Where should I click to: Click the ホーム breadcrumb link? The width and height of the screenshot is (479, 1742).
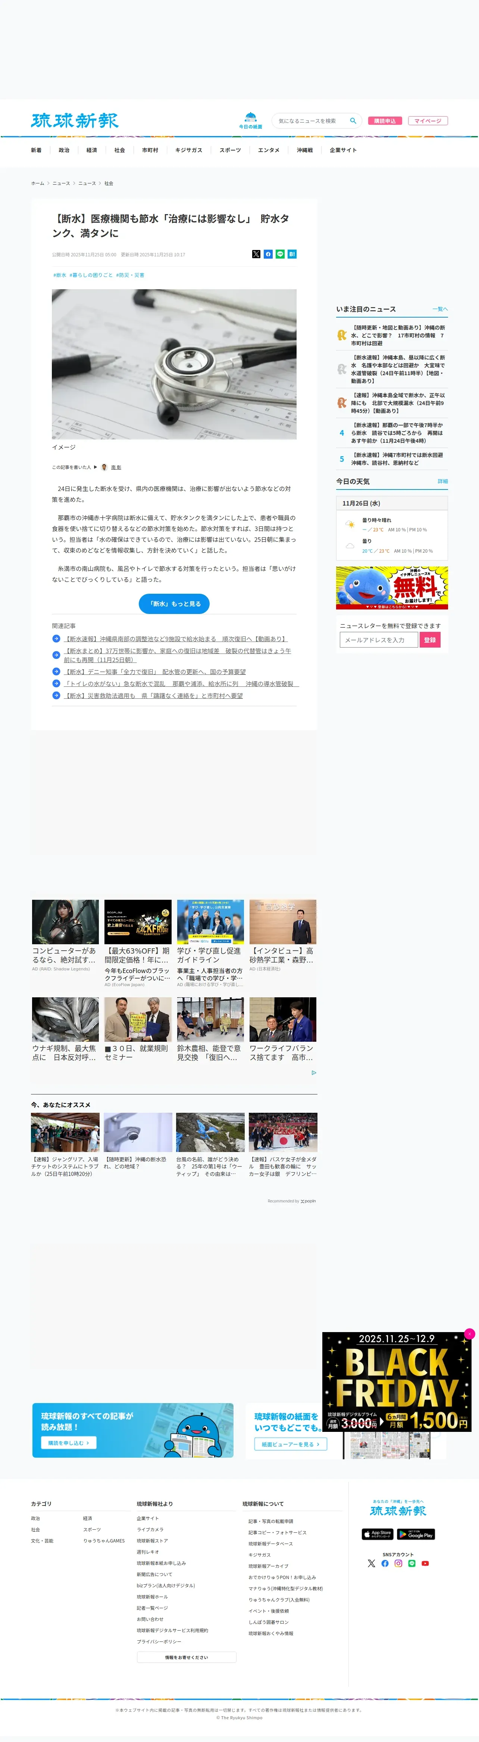click(x=37, y=183)
